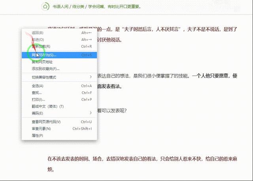This screenshot has width=253, height=181.
Task: Click the 学会闭嘴 article title breadcrumb
Action: pos(114,7)
